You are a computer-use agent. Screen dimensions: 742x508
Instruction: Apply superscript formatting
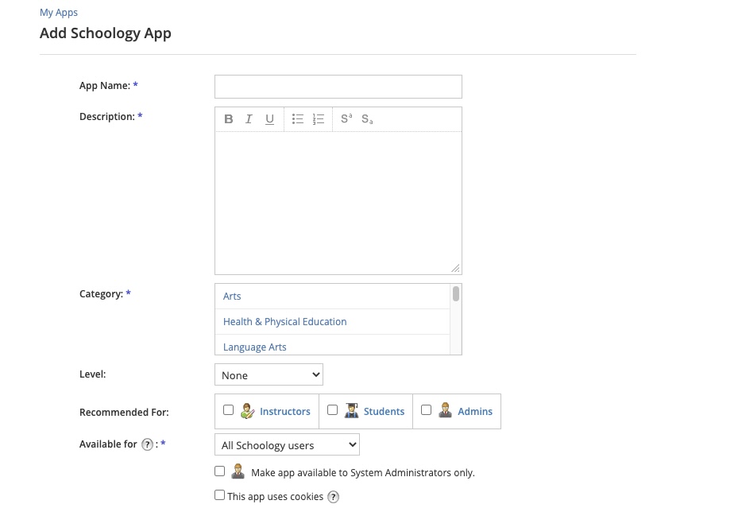pyautogui.click(x=346, y=118)
